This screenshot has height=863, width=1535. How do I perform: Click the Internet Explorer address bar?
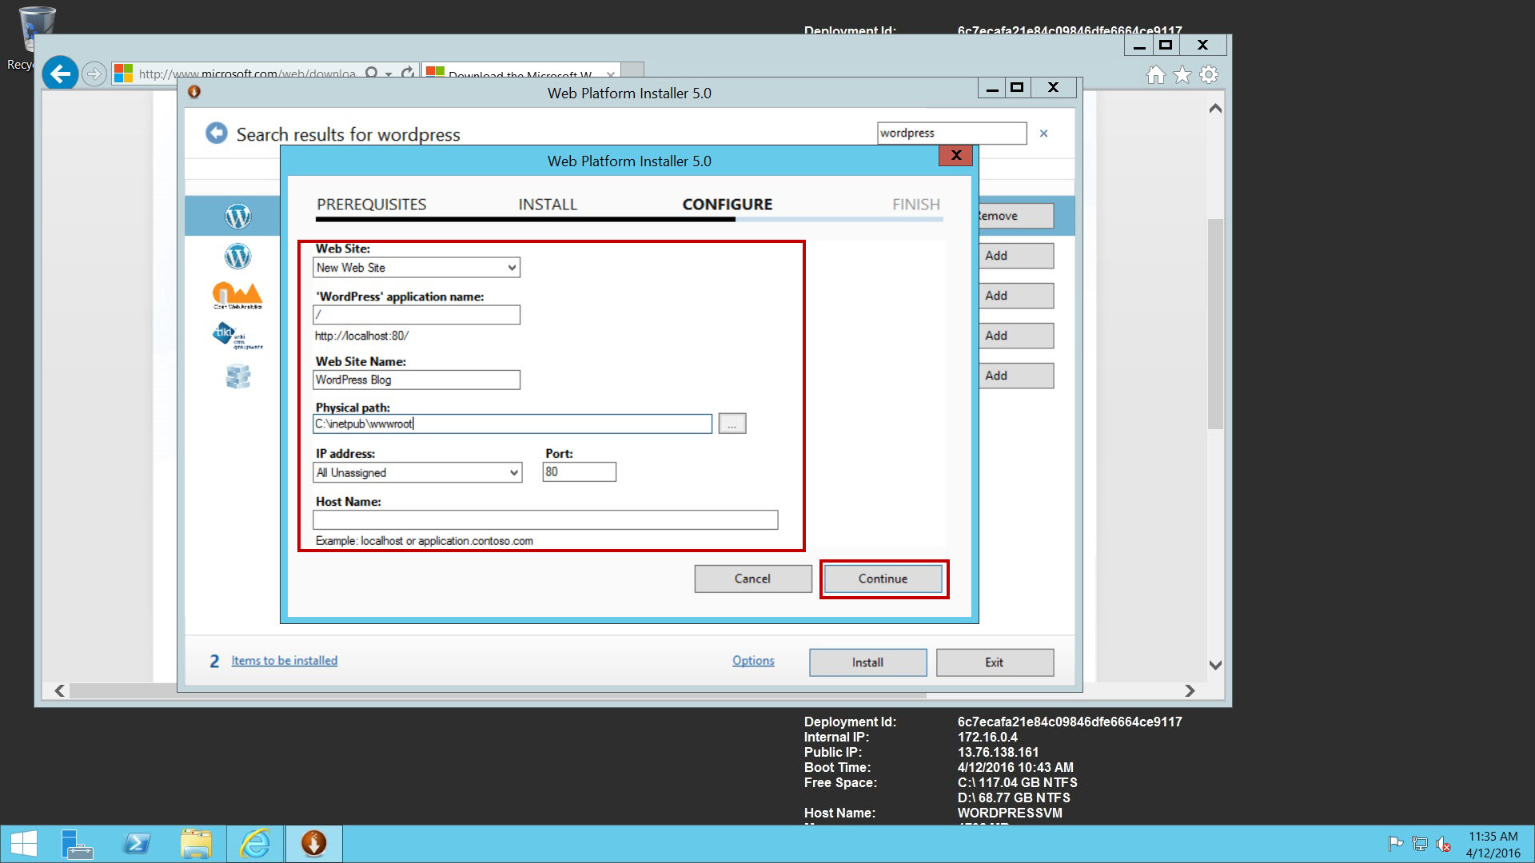point(248,74)
